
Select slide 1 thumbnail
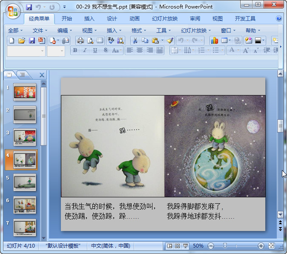tap(25, 92)
